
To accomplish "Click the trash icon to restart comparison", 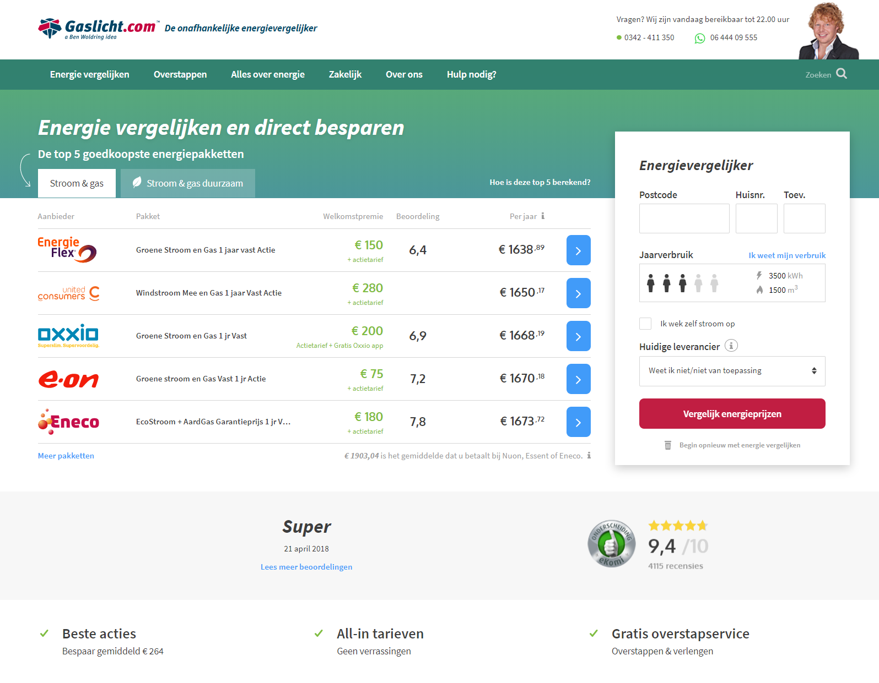I will pos(668,445).
